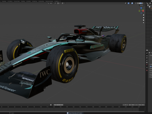Click the End frame field
Screen dimensions: 152x114
click(x=141, y=105)
